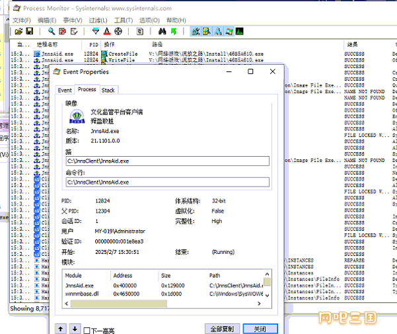
Task: Select the Process tab in Event Properties
Action: click(x=87, y=89)
